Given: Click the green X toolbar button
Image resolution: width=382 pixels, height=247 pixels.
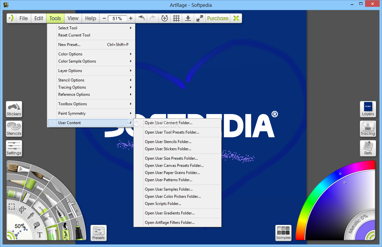Looking at the screenshot, I should pos(236,18).
